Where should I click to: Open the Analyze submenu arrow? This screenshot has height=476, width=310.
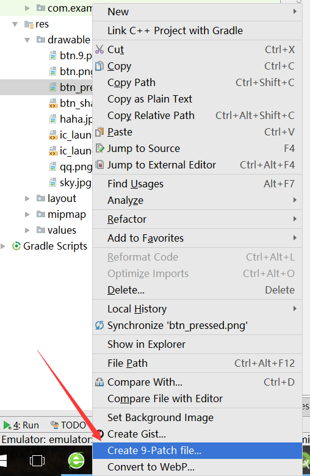pyautogui.click(x=295, y=200)
